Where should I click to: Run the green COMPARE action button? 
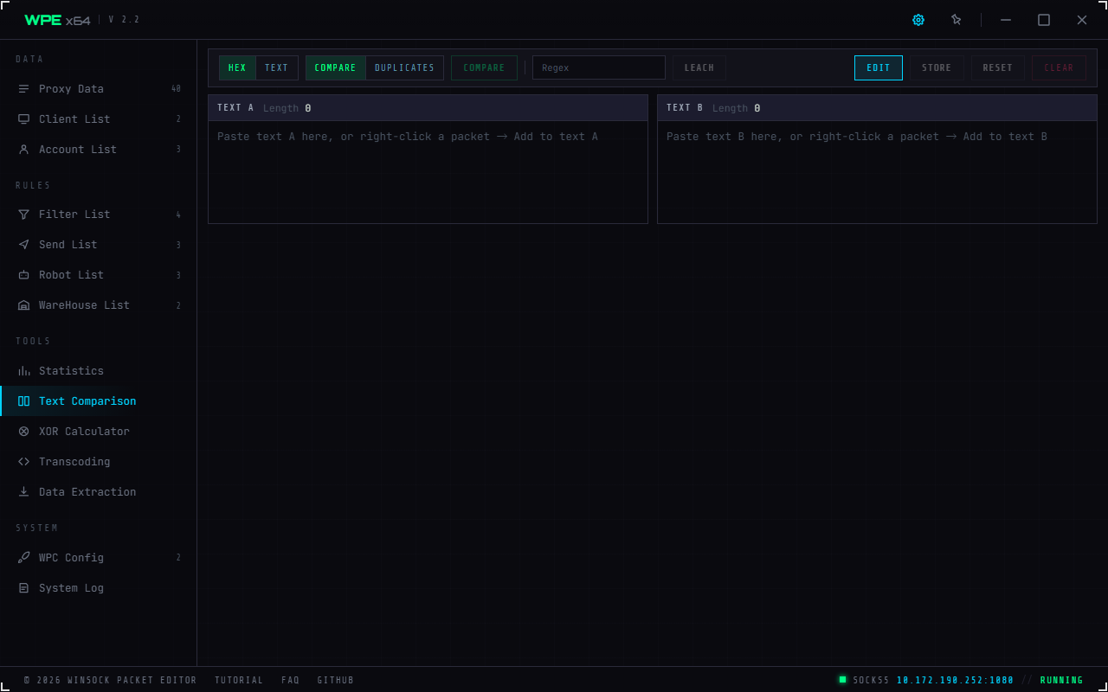[484, 68]
